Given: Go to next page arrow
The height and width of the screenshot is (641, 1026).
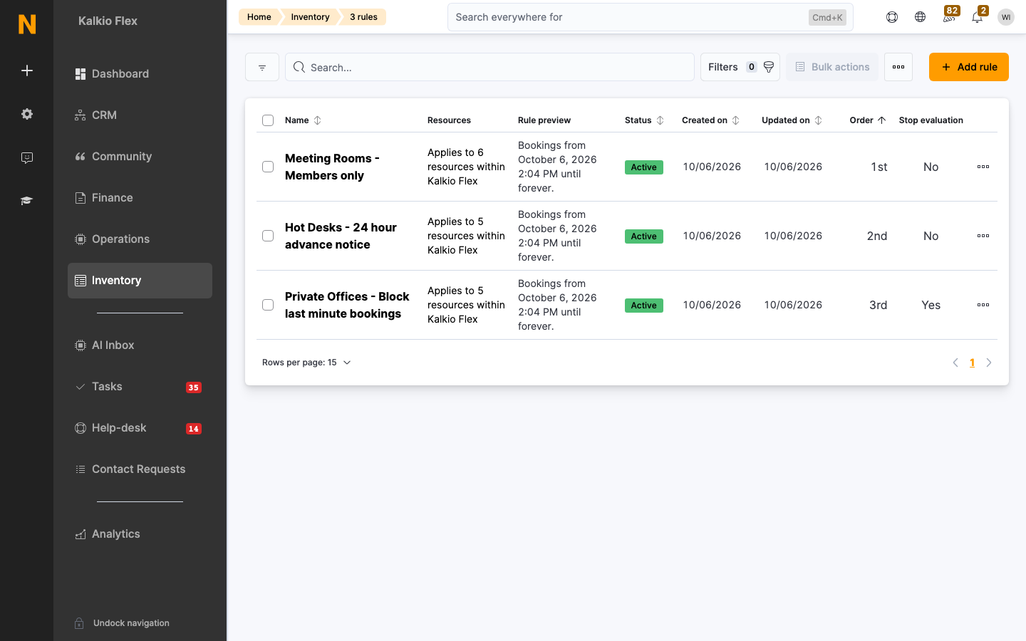Looking at the screenshot, I should tap(989, 363).
